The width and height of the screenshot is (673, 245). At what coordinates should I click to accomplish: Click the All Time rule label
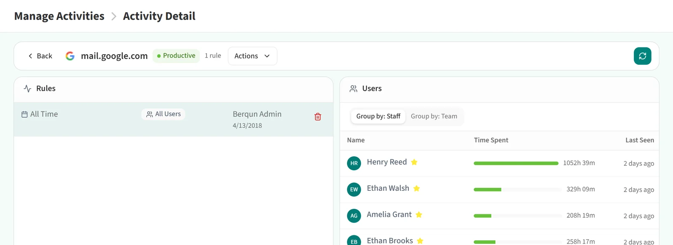[44, 114]
